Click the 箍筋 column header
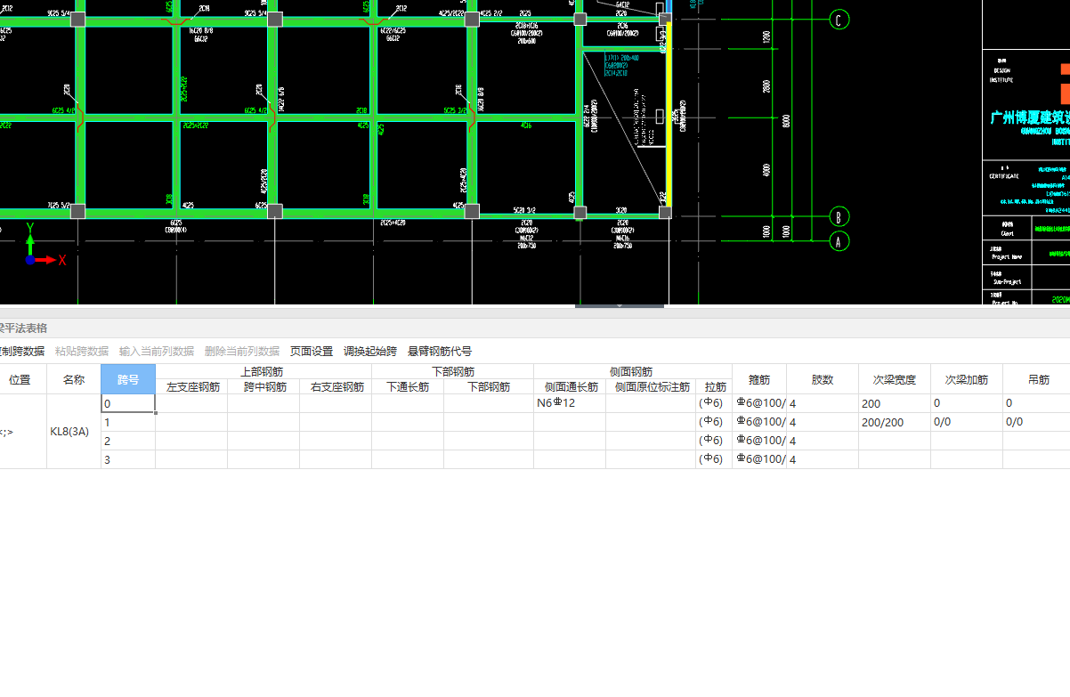This screenshot has height=697, width=1070. click(759, 379)
